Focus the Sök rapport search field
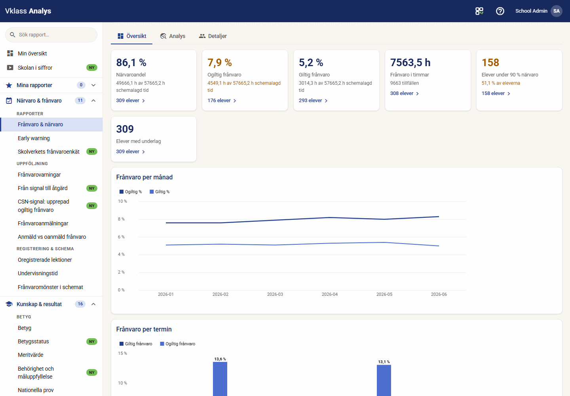The height and width of the screenshot is (396, 570). click(x=51, y=35)
